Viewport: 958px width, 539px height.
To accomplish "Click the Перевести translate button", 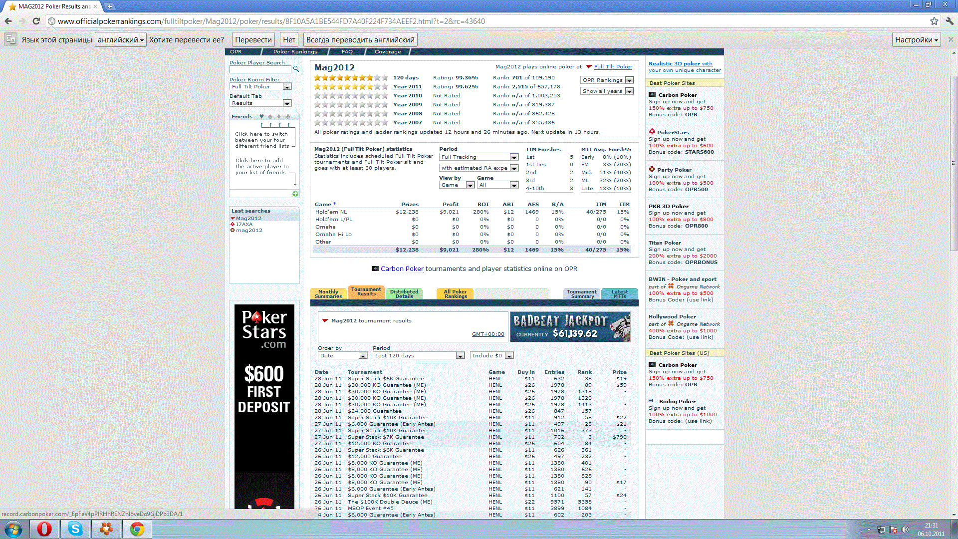I will point(253,40).
